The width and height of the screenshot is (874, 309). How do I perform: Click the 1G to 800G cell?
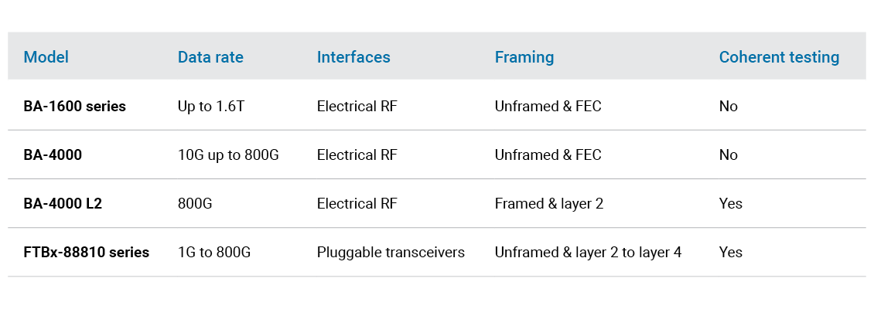[214, 253]
